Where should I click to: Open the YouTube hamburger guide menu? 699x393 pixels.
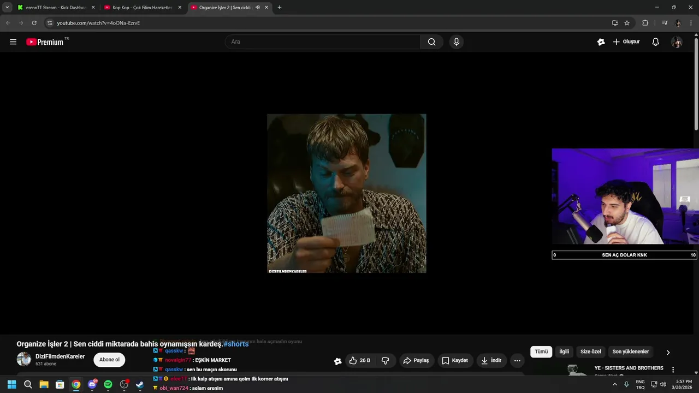click(13, 42)
